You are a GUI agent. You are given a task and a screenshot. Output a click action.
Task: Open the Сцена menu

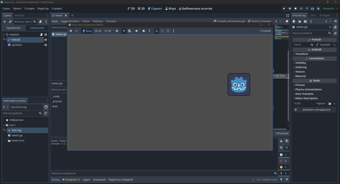tap(6, 8)
